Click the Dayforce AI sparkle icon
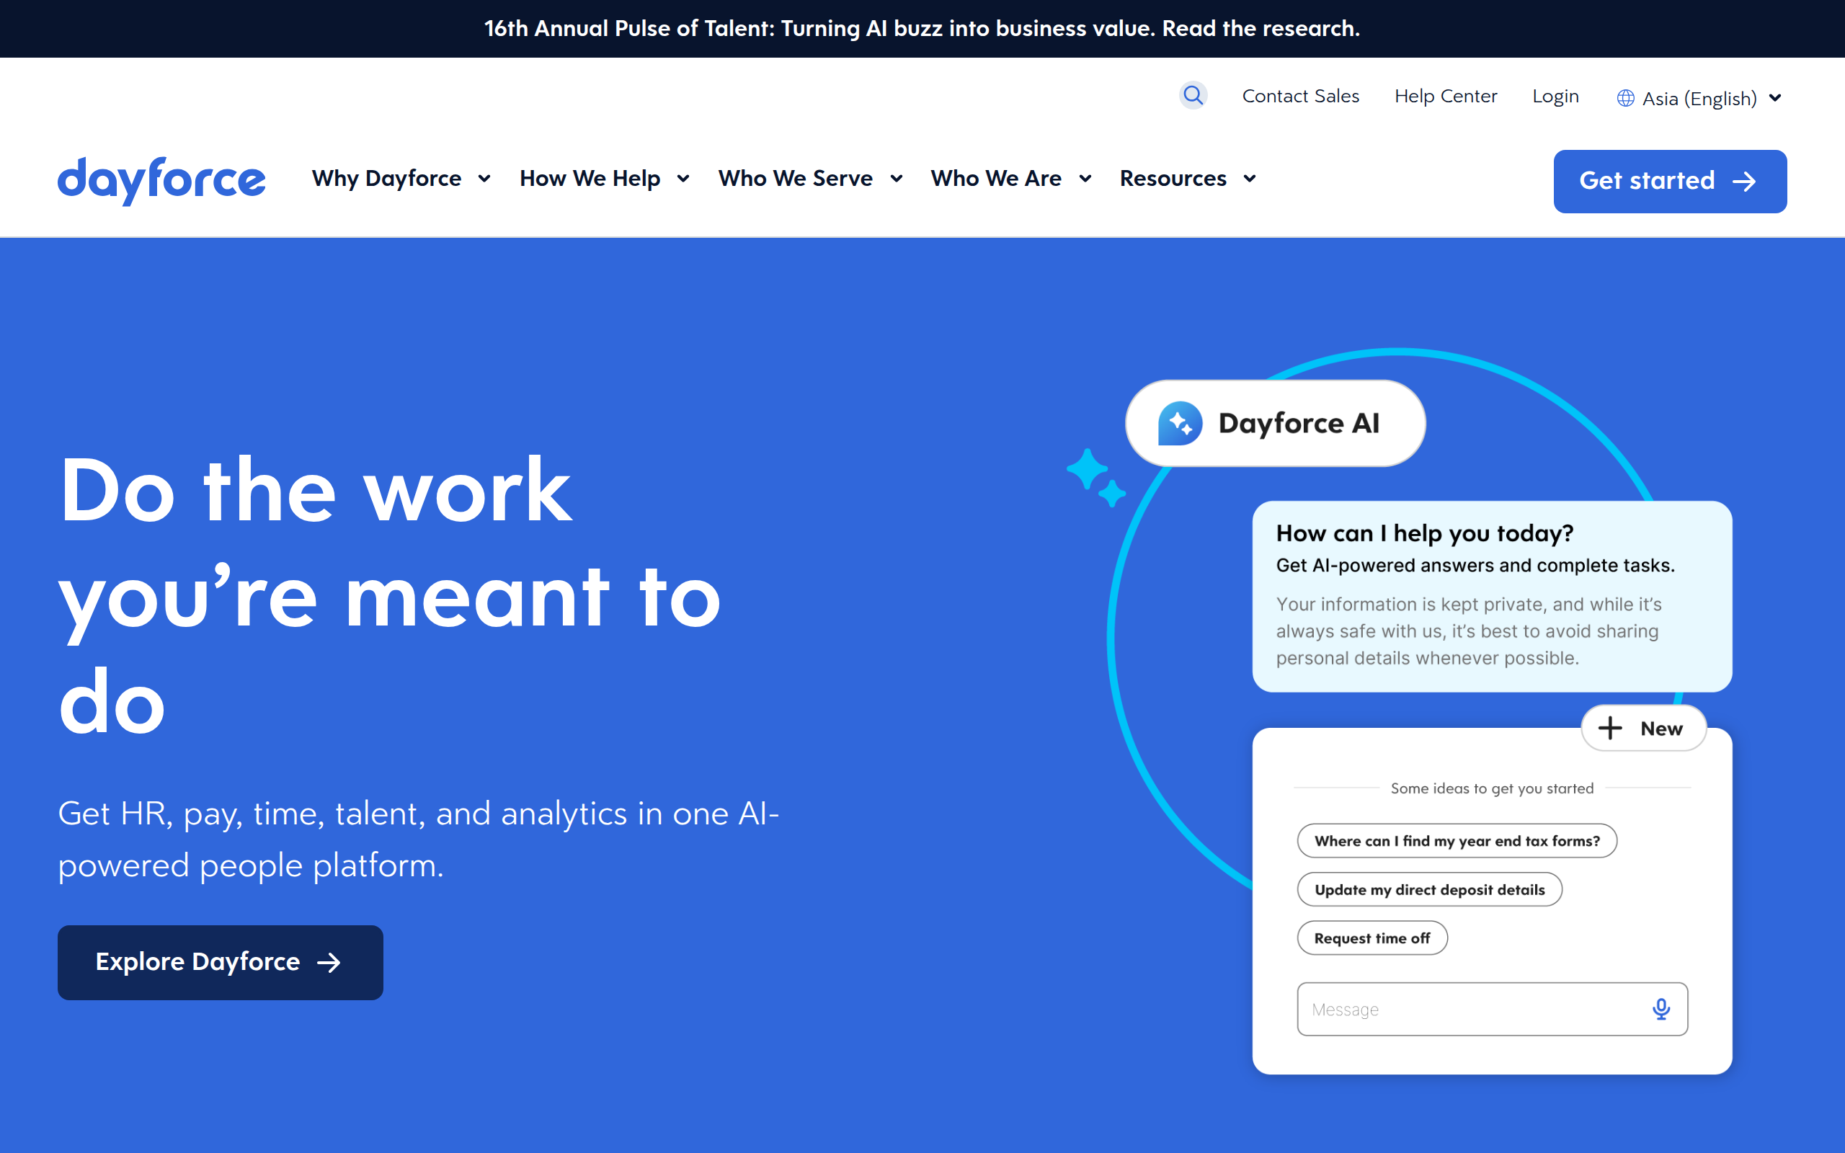Image resolution: width=1845 pixels, height=1153 pixels. pyautogui.click(x=1179, y=423)
